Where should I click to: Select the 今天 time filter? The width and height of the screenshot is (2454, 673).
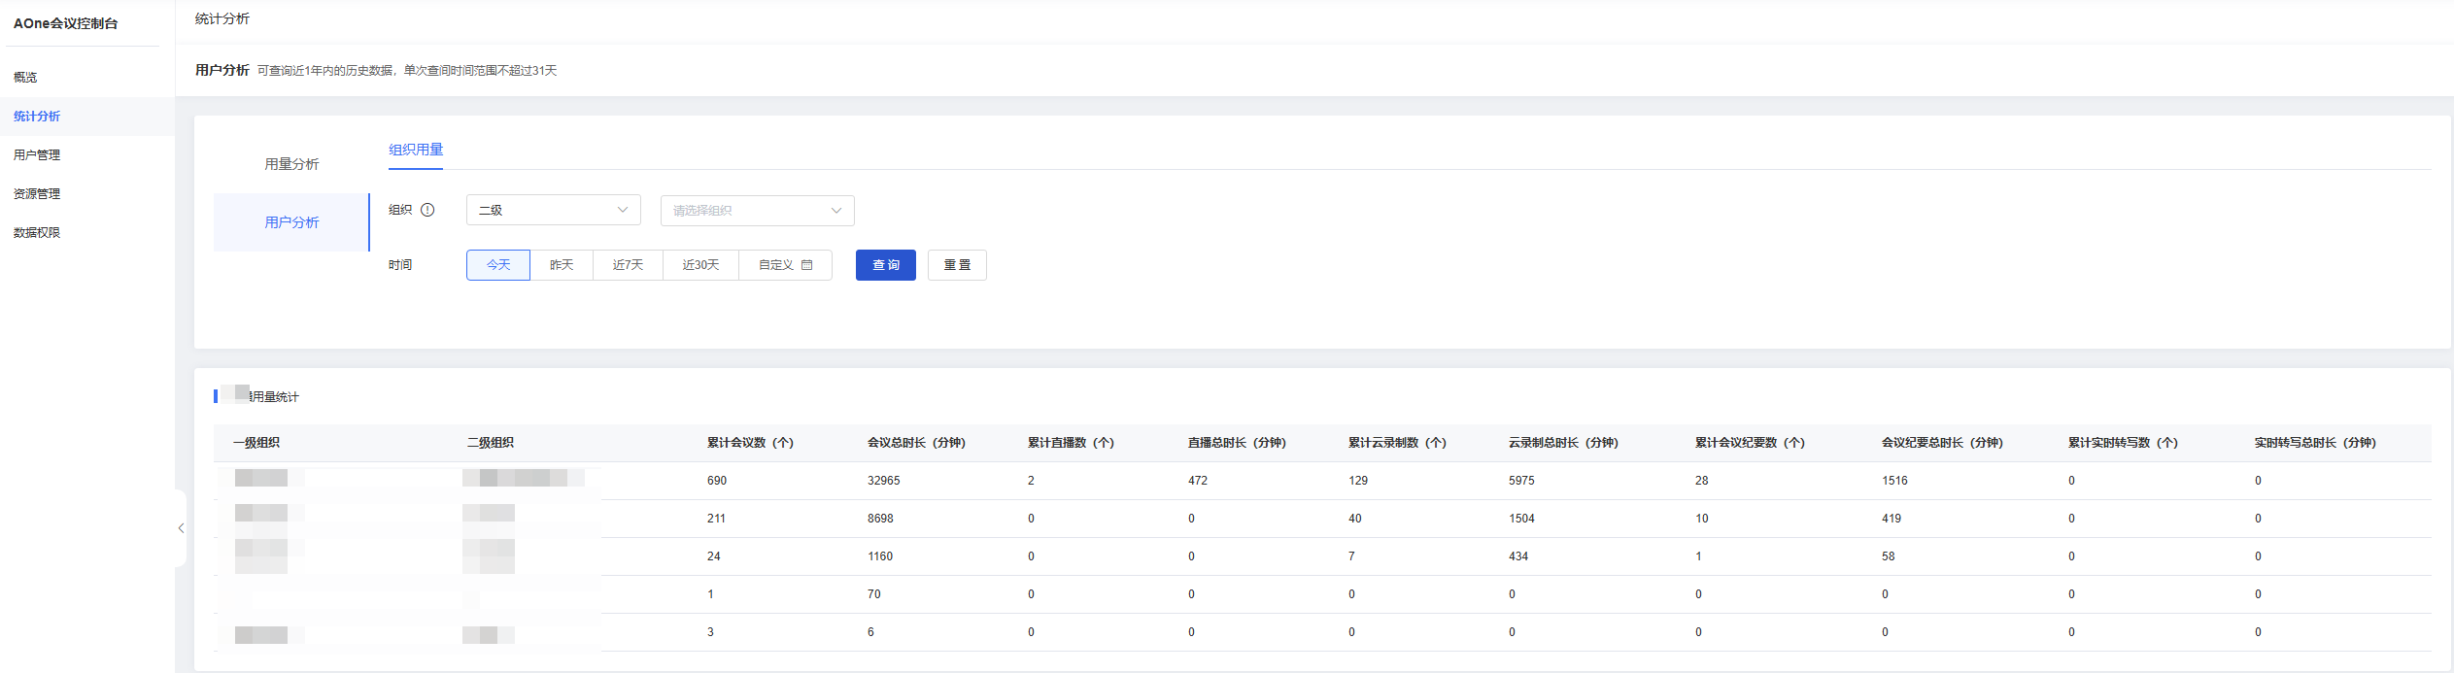498,265
